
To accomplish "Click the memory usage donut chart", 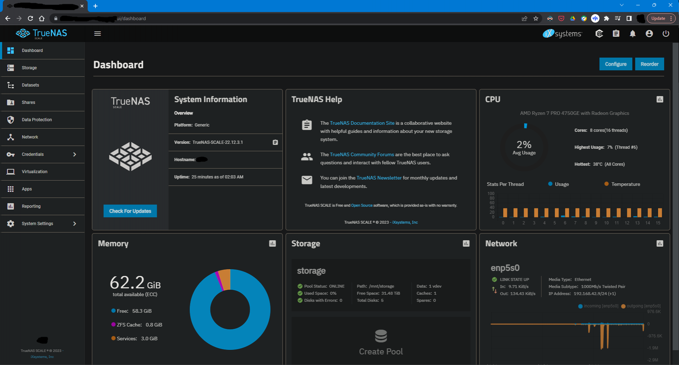I will [x=230, y=310].
